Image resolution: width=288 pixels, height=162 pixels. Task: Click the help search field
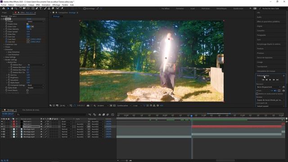272,9
